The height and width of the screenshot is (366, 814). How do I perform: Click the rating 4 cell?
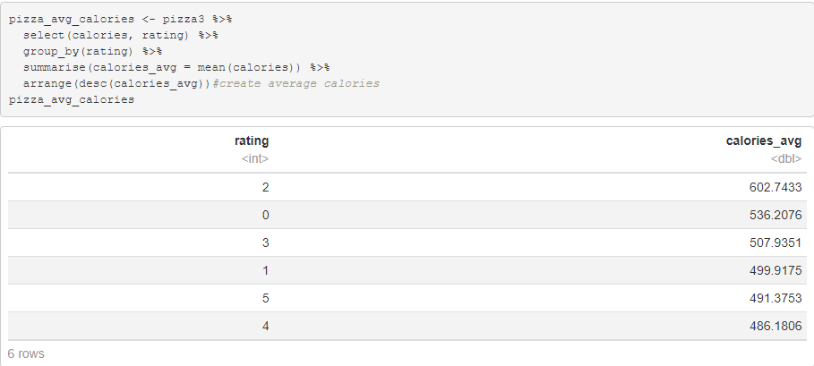point(264,326)
